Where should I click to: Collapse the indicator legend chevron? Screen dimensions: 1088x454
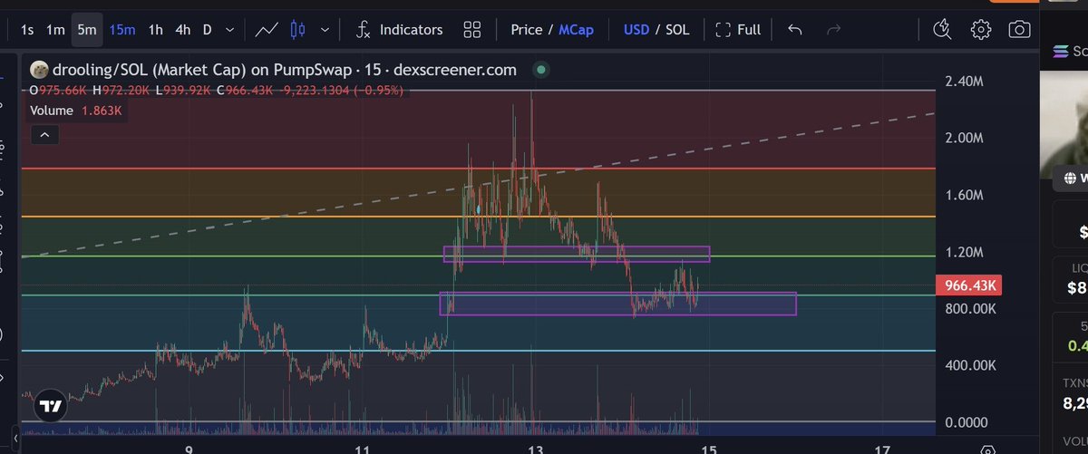(44, 135)
